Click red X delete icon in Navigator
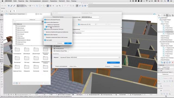Screen dimensions: 174x98 (173, 63)
